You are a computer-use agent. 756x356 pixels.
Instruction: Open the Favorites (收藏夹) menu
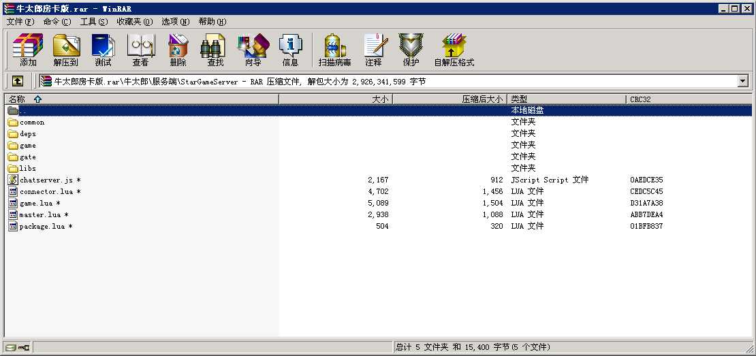(135, 22)
